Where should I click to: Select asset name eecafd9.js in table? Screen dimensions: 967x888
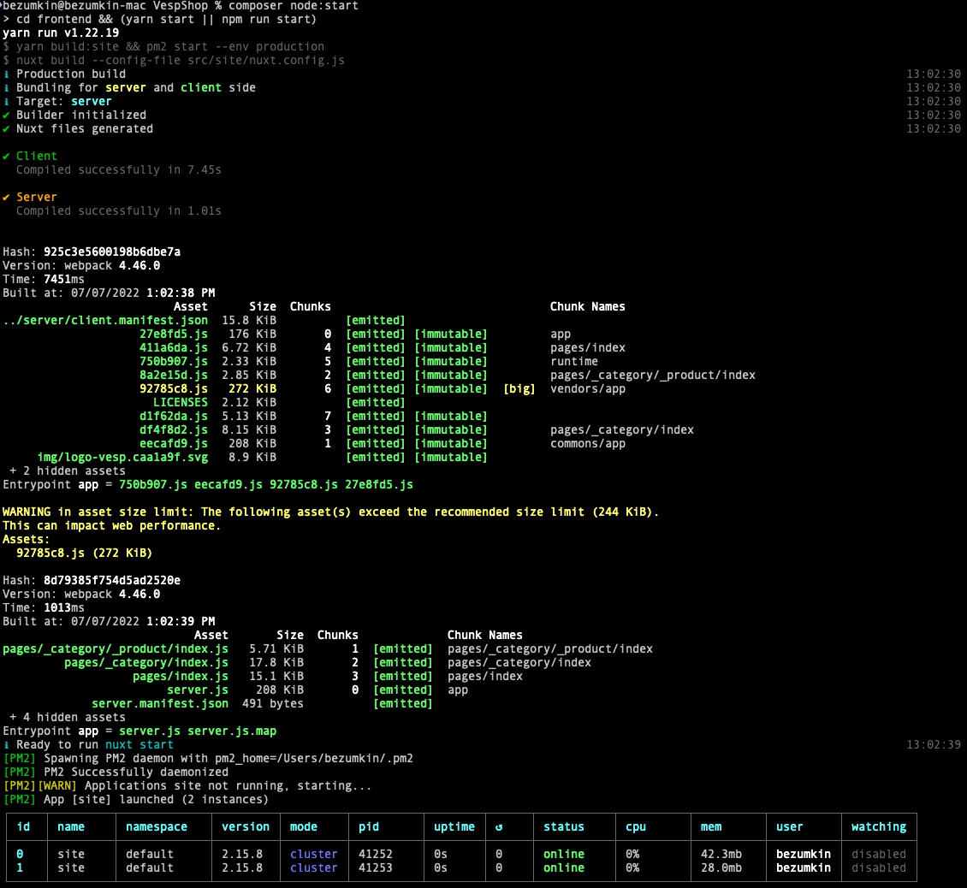point(174,443)
